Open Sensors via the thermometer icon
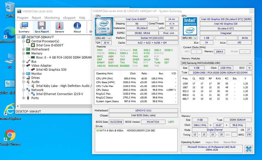The height and width of the screenshot is (160, 262). pyautogui.click(x=60, y=26)
